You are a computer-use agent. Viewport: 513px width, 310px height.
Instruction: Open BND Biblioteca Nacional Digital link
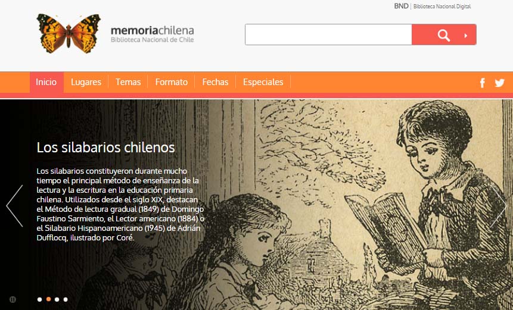tap(432, 6)
